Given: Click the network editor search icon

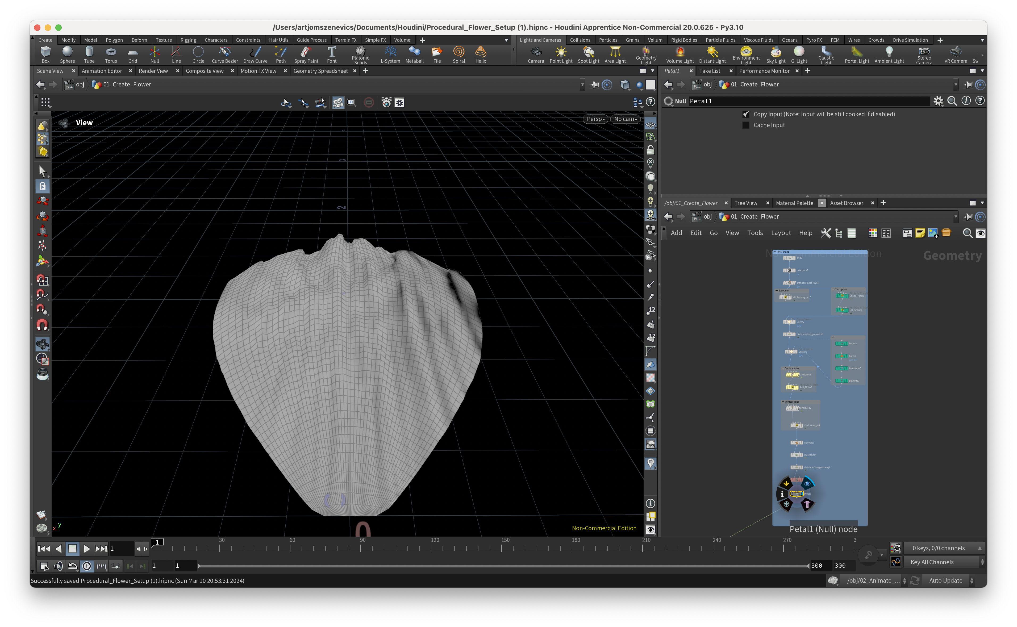Looking at the screenshot, I should pos(967,233).
